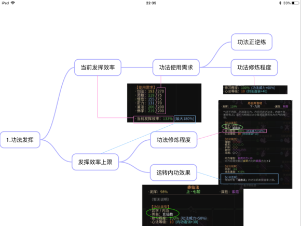Open the small 修习程度 100% image strip
Image resolution: width=301 pixels, height=226 pixels.
pos(255,90)
